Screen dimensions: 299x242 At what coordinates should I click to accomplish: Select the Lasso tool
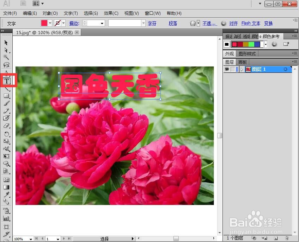(6, 65)
